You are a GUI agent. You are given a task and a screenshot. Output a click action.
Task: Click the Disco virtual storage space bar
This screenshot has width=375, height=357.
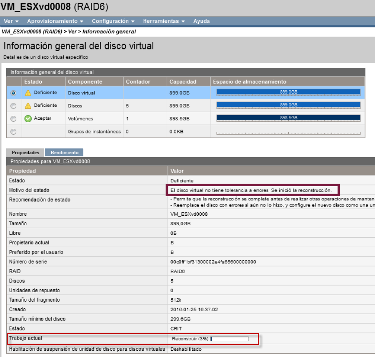pyautogui.click(x=288, y=92)
